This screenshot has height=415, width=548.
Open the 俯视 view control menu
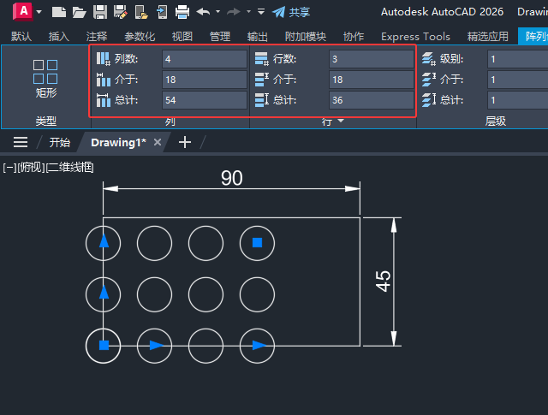tap(31, 168)
